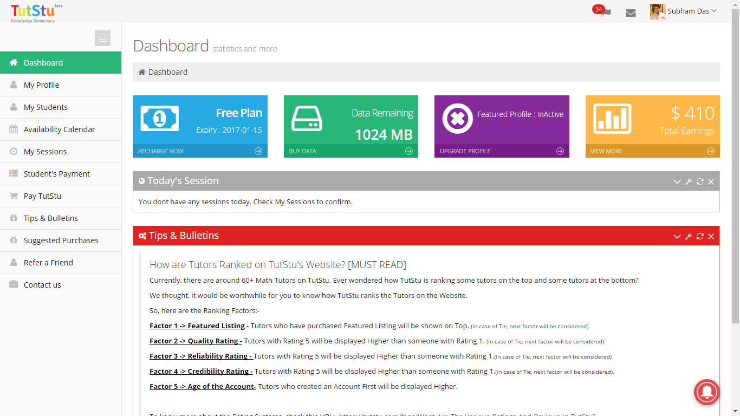Click the hard drive icon on Data Remaining card
This screenshot has width=740, height=416.
(x=307, y=118)
